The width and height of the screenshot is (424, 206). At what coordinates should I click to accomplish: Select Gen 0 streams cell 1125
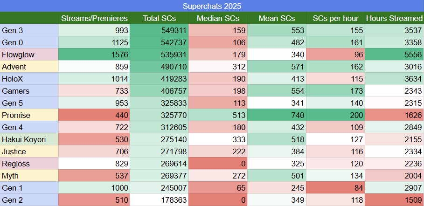(x=94, y=42)
